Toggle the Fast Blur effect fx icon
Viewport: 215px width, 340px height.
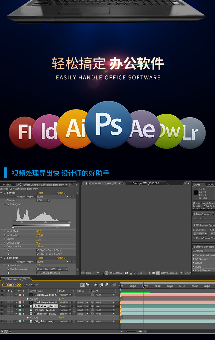(x=5, y=258)
